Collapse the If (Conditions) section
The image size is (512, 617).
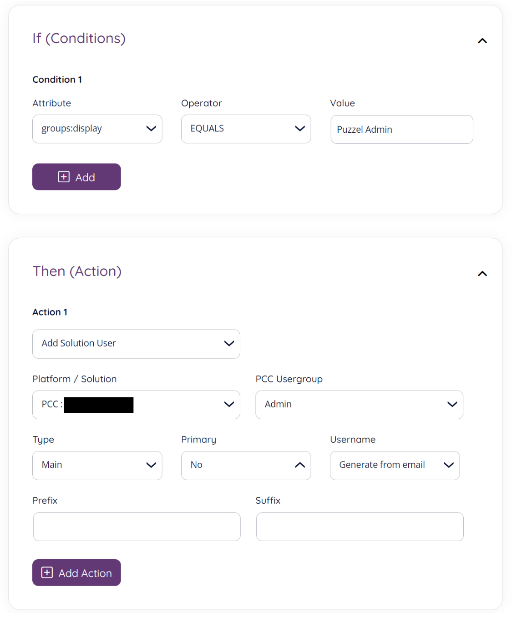tap(482, 40)
